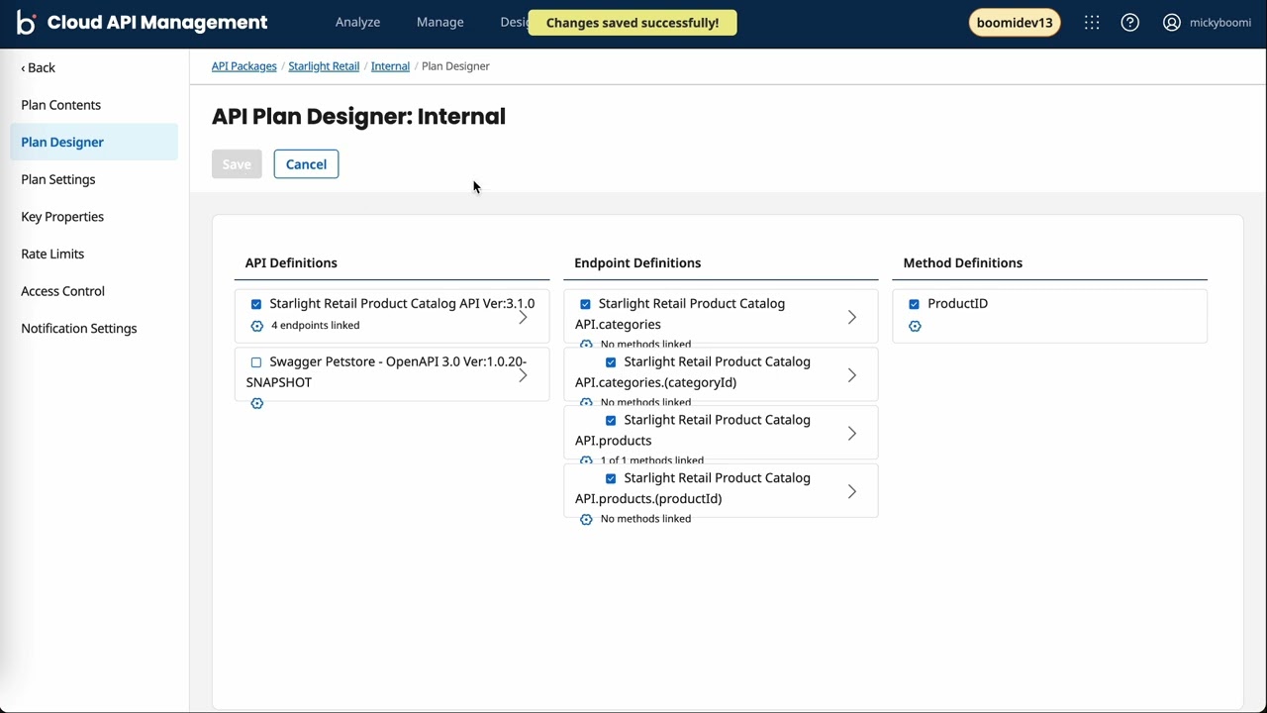The height and width of the screenshot is (713, 1267).
Task: Toggle API.products.(productId) endpoint checkbox
Action: coord(611,478)
